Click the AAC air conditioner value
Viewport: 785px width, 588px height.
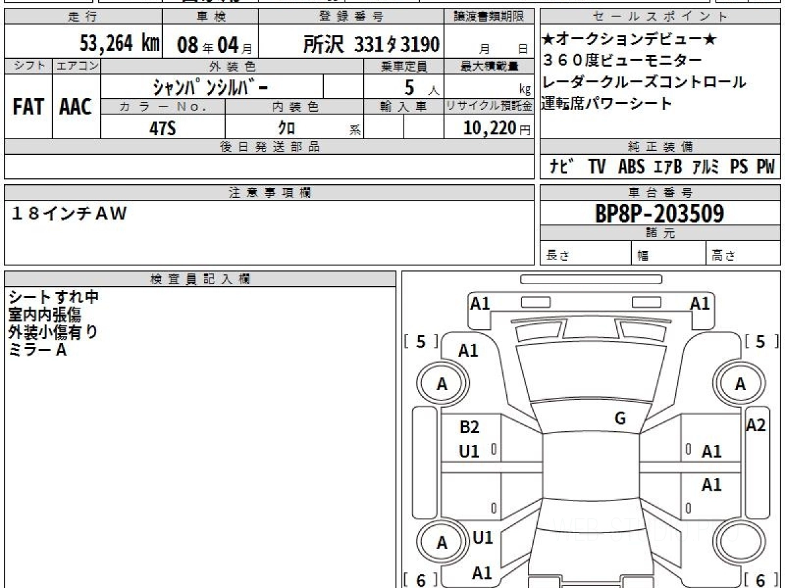click(x=76, y=107)
